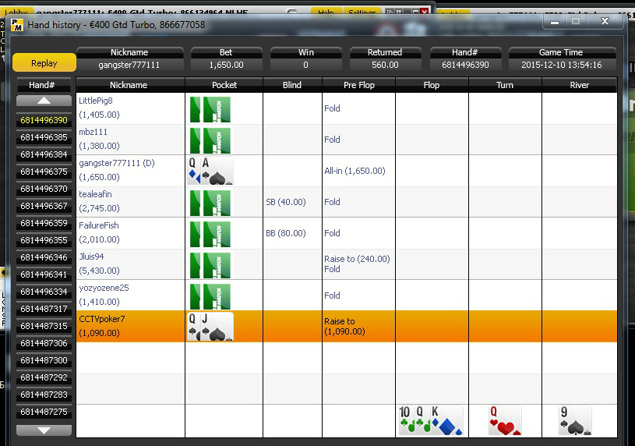Select hand 6814496385 in the list
Image resolution: width=635 pixels, height=446 pixels.
tap(44, 137)
